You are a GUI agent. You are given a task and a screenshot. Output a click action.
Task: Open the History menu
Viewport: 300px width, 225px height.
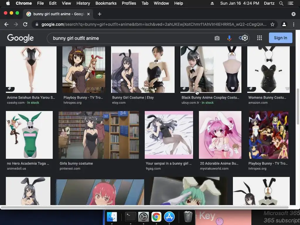pos(83,3)
